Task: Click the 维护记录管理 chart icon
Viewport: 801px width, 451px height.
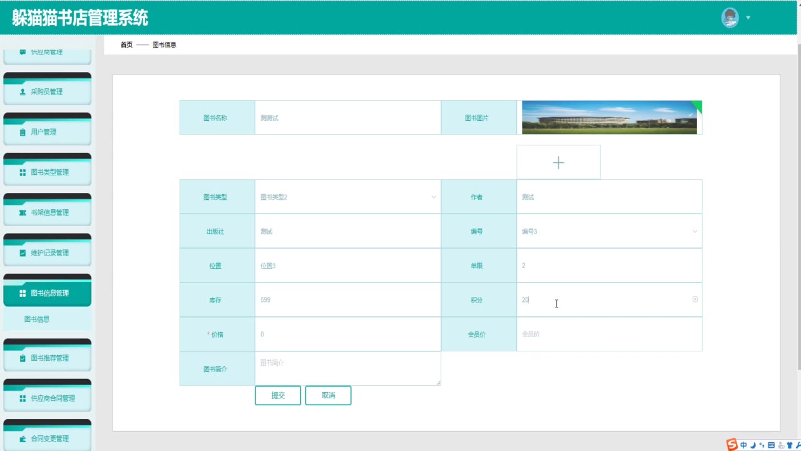Action: (x=23, y=253)
